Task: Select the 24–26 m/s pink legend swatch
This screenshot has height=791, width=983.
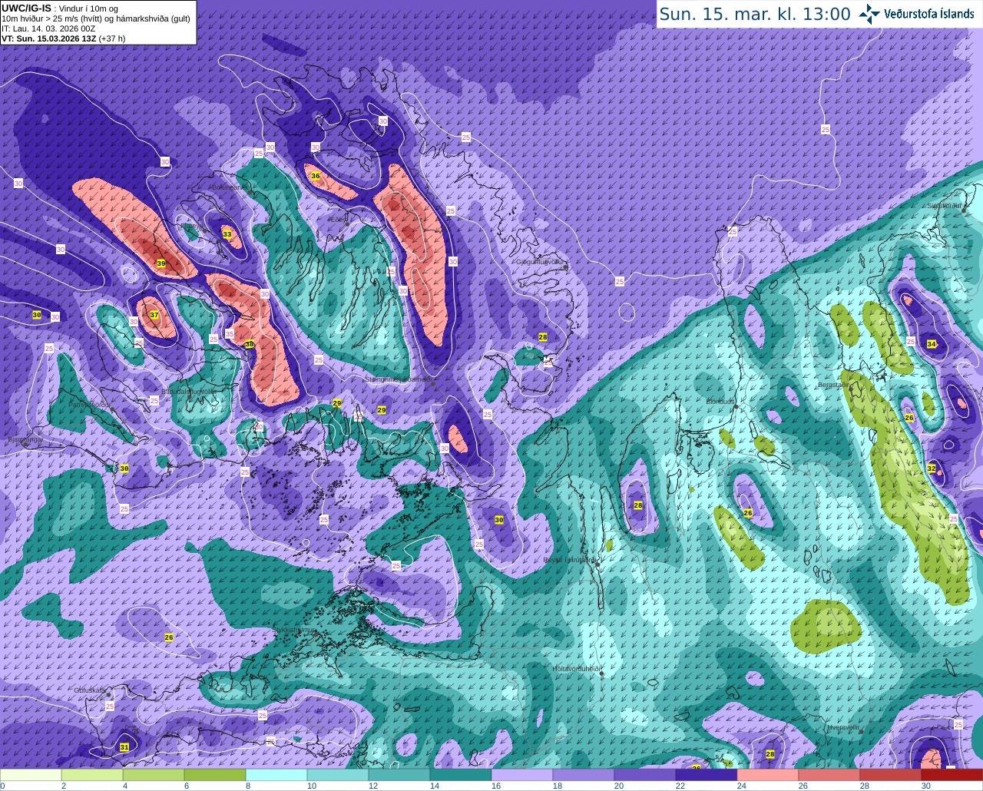Action: click(x=768, y=775)
